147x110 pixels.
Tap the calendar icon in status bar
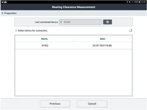pyautogui.click(x=5, y=2)
